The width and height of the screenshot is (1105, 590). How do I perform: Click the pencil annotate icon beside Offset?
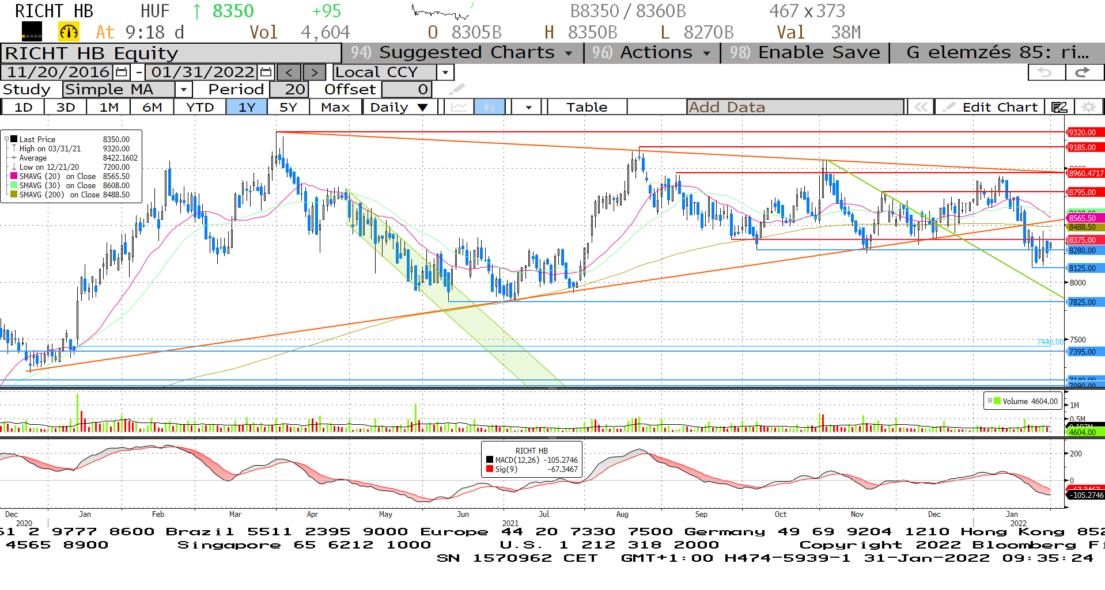point(457,89)
